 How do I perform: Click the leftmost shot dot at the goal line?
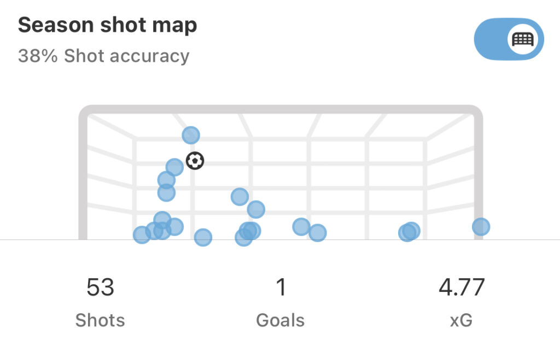point(142,235)
